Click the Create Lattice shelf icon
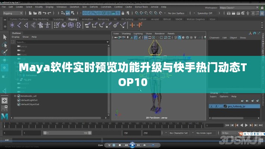The height and width of the screenshot is (149, 265). (71, 25)
